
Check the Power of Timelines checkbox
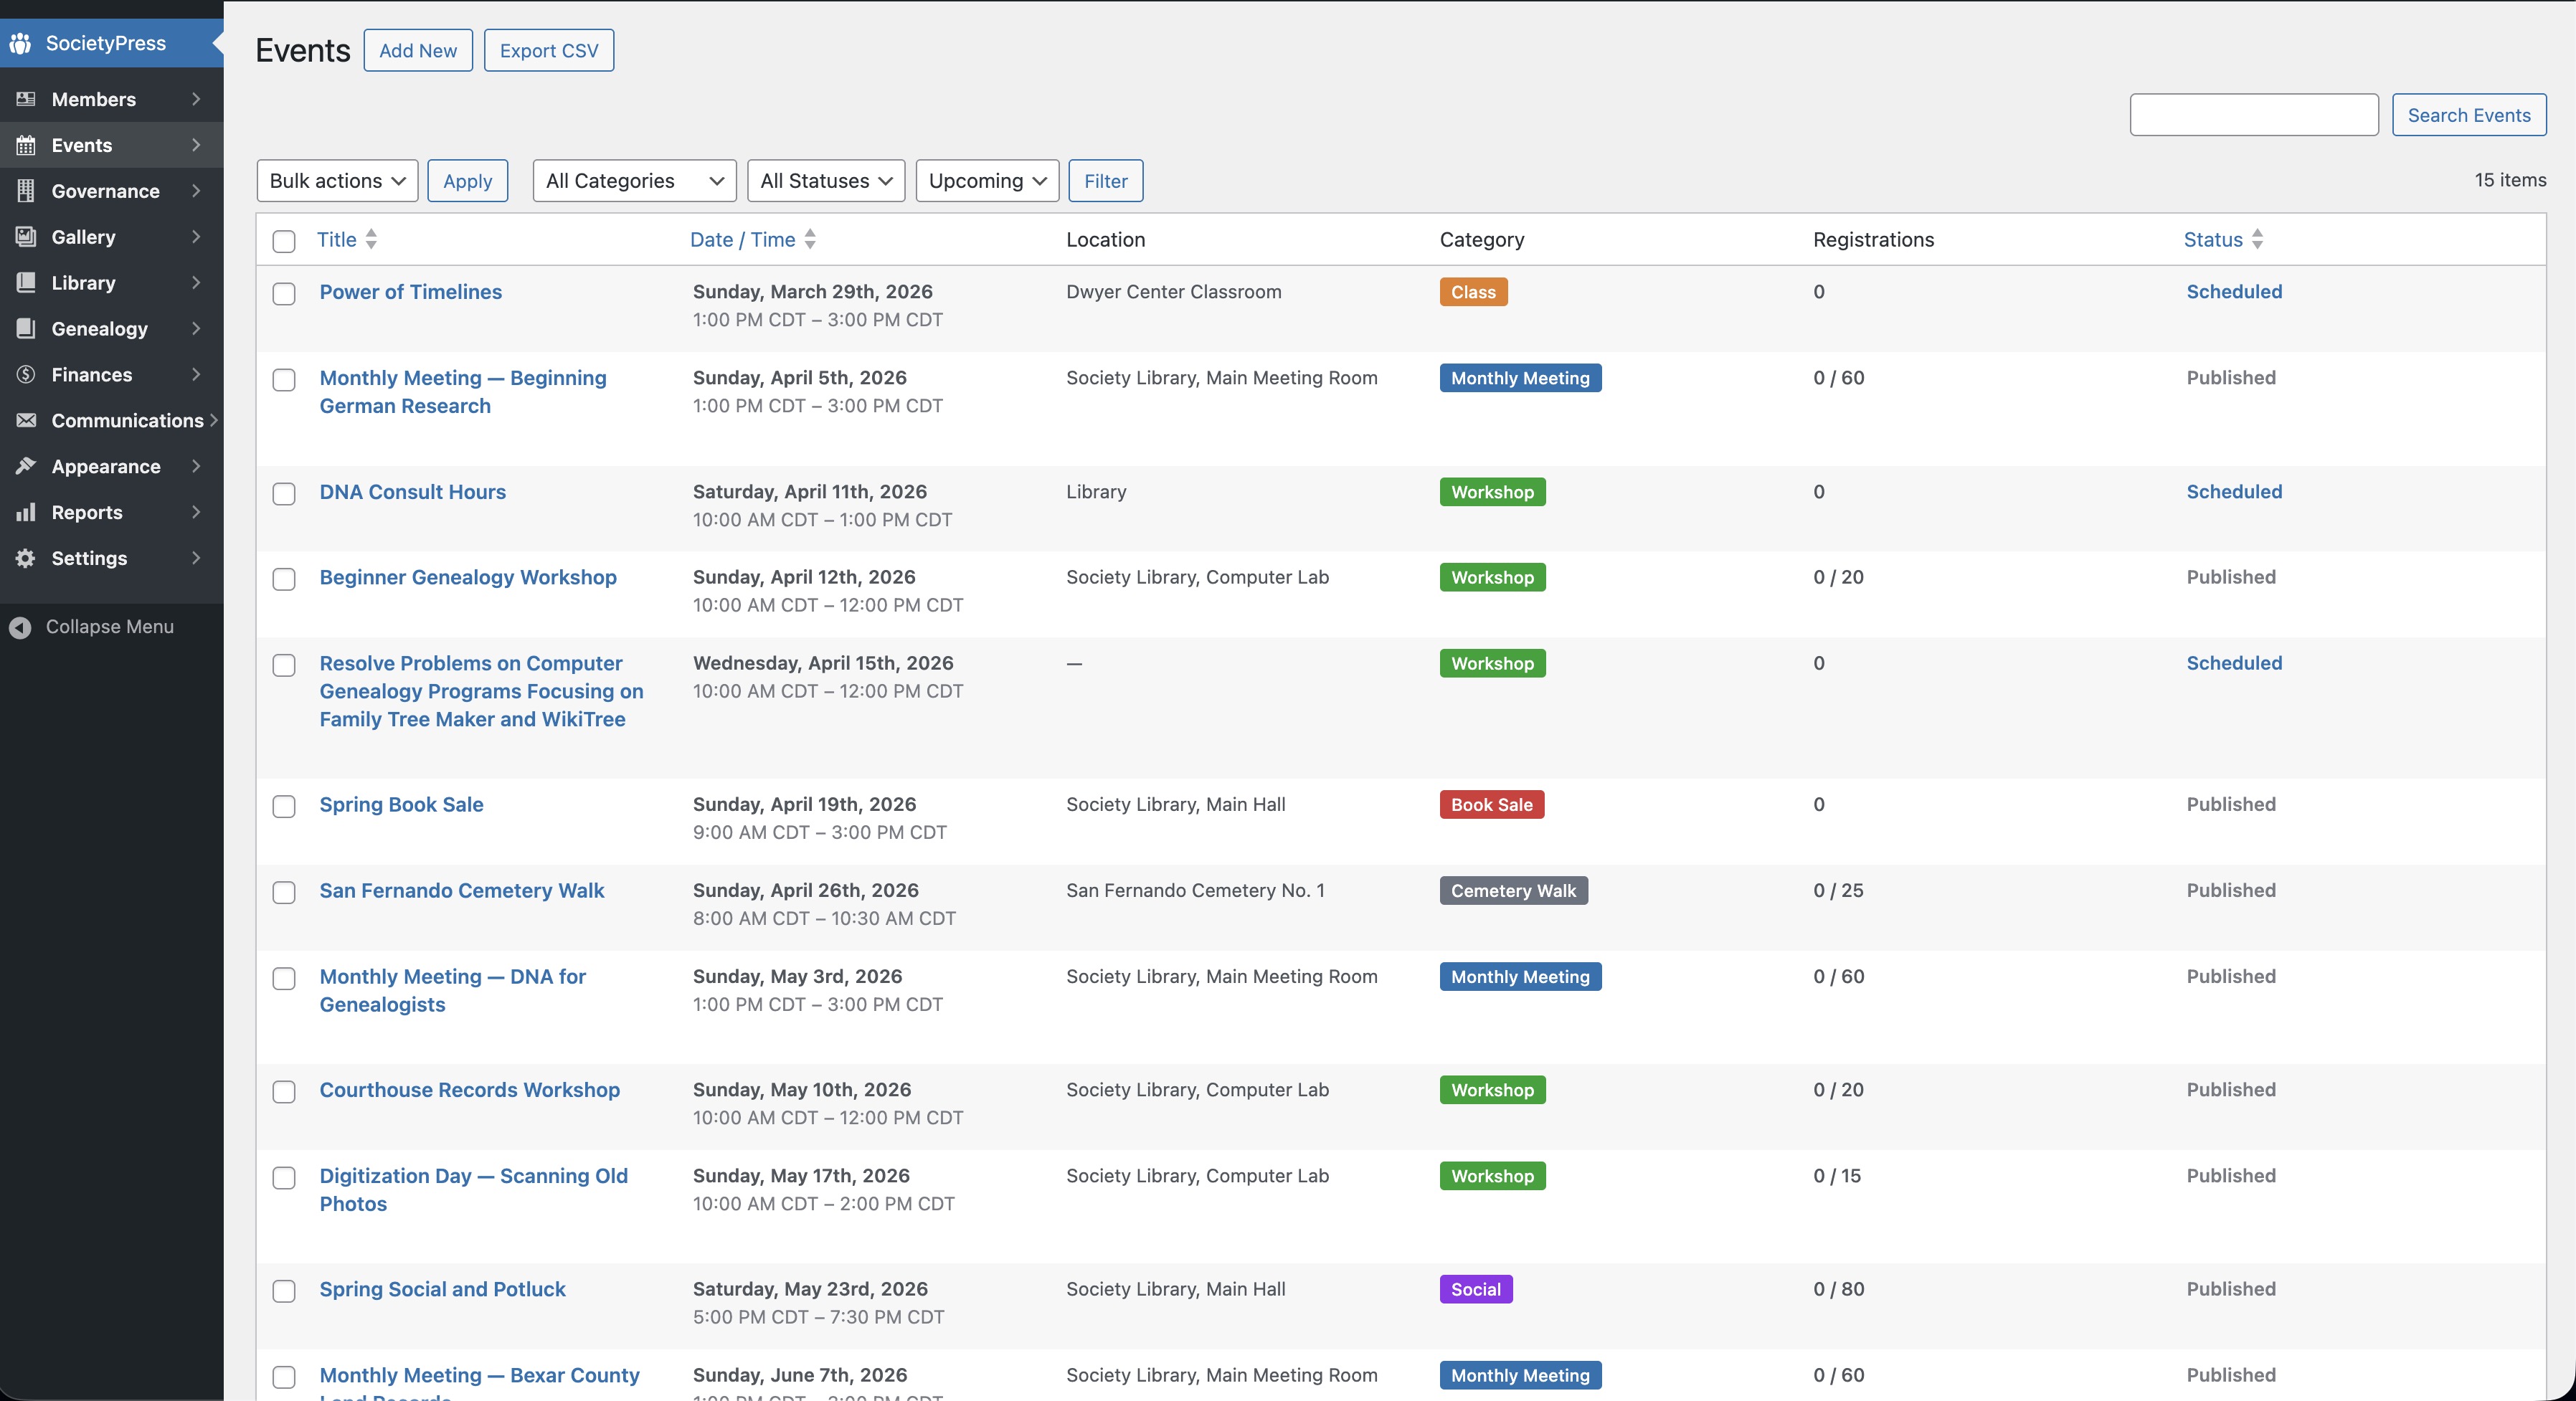pyautogui.click(x=284, y=294)
